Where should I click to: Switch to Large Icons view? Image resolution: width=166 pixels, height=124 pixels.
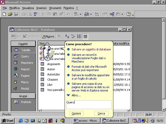(x=67, y=36)
